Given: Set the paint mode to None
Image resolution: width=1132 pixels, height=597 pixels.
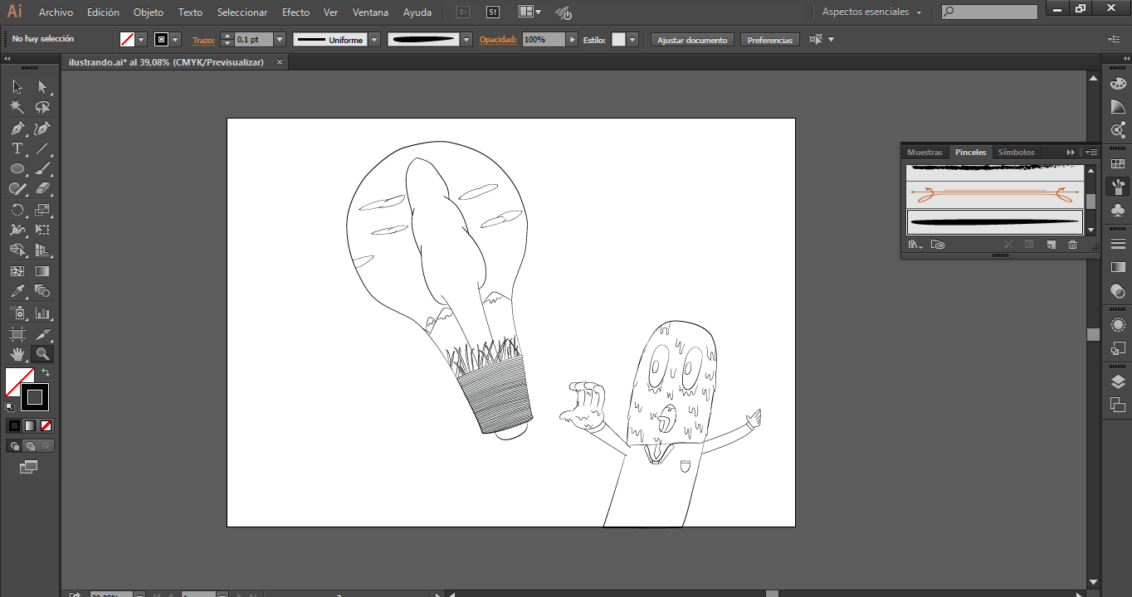Looking at the screenshot, I should [46, 425].
